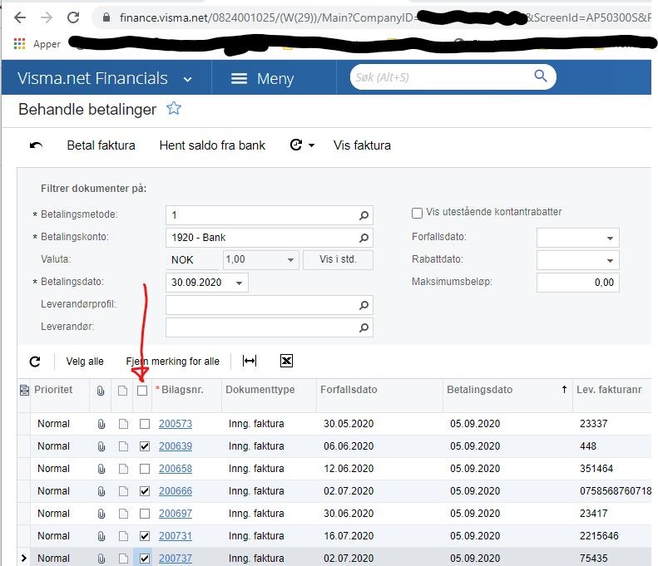Click Vis faktura in toolbar

point(362,145)
